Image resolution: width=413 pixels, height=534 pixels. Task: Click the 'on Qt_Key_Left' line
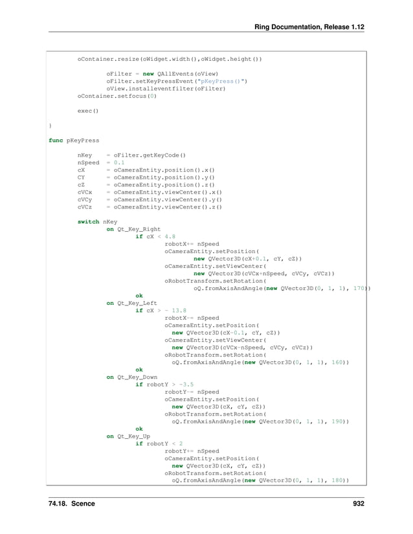pyautogui.click(x=131, y=303)
